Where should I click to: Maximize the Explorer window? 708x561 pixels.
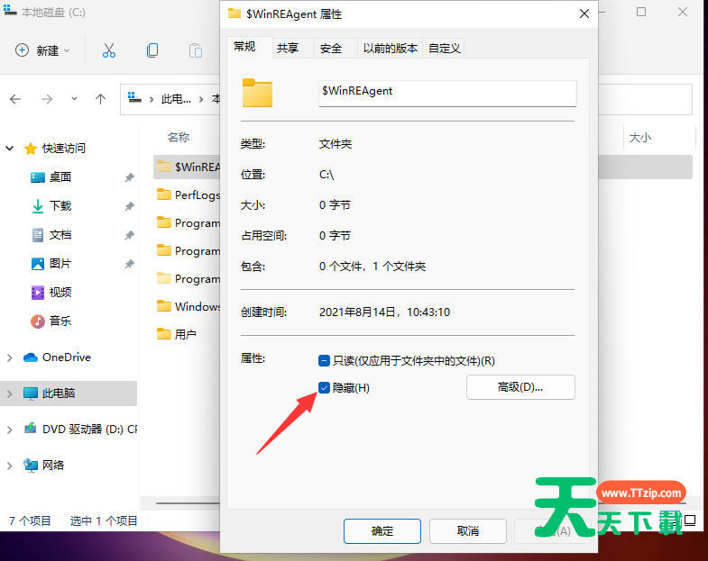(x=641, y=13)
